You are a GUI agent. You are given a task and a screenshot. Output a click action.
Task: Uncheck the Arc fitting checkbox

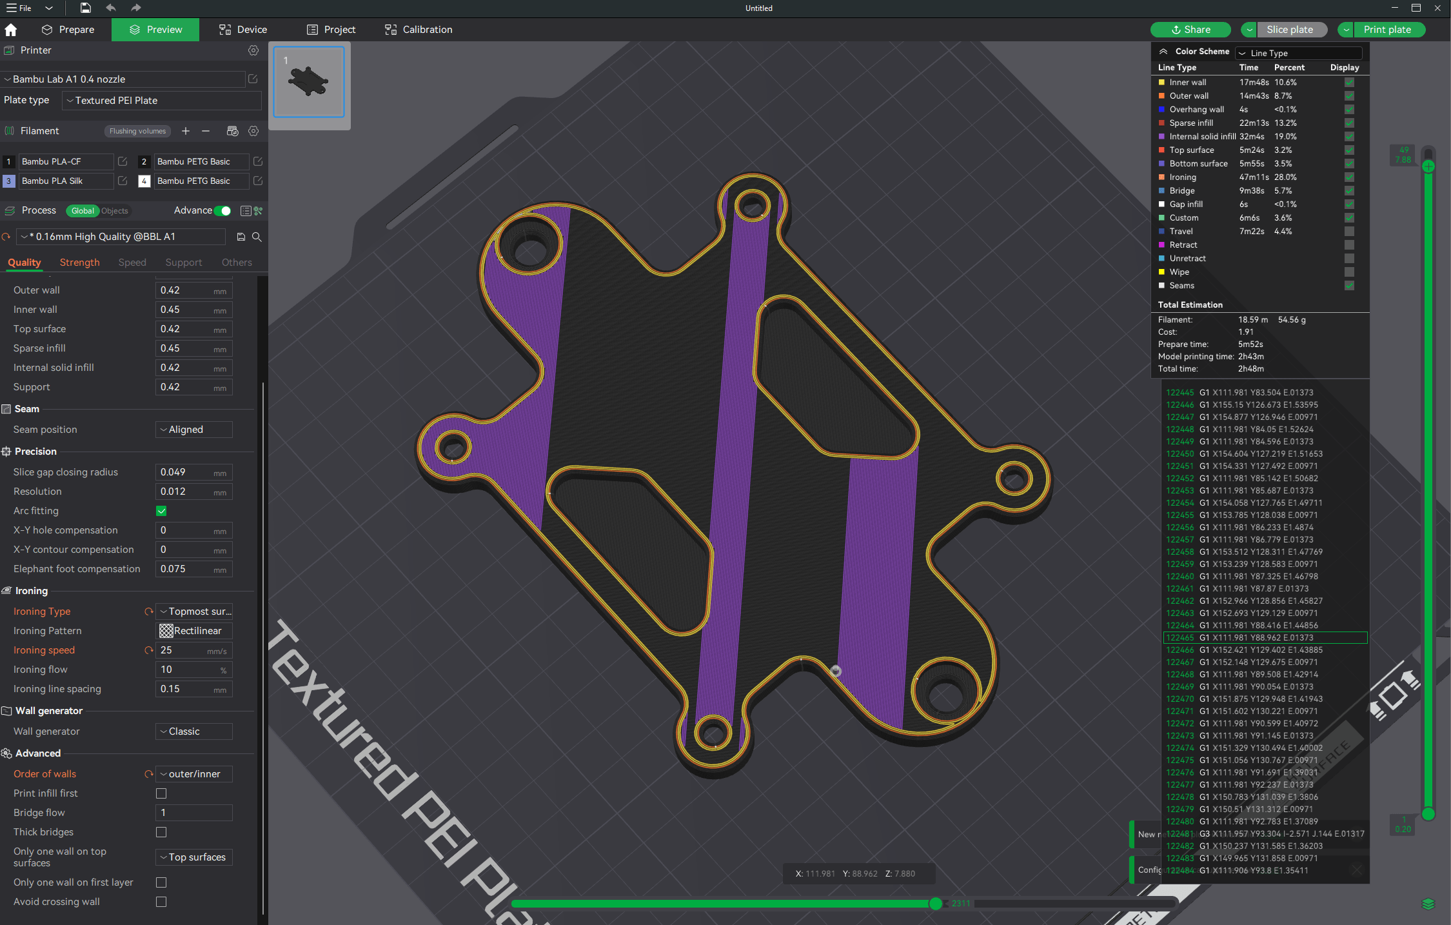pos(161,511)
